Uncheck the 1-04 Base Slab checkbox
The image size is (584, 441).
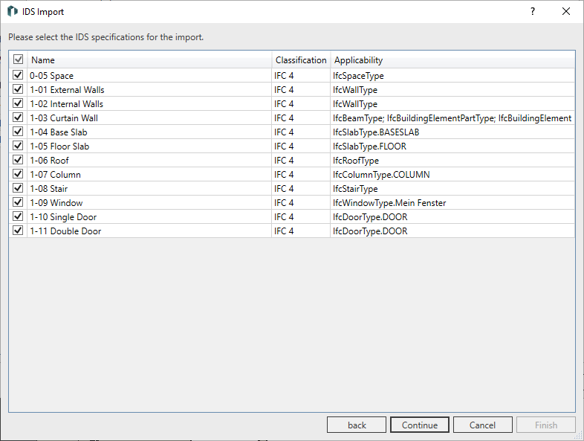tap(18, 132)
